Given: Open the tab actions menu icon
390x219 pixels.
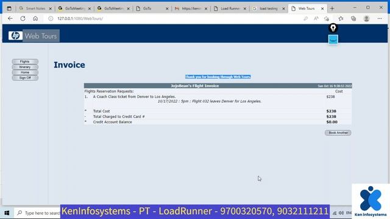Looking at the screenshot, I should pos(9,9).
